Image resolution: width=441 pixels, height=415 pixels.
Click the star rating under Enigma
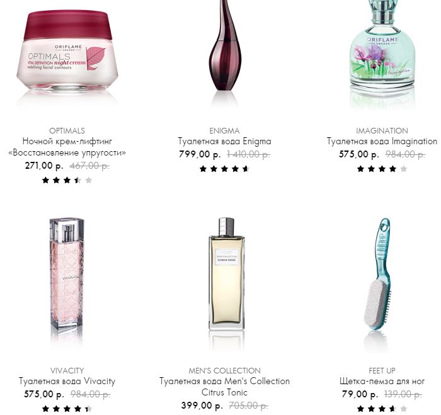coord(224,169)
